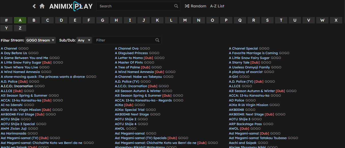Click the Y letter tab

[x=6, y=28]
